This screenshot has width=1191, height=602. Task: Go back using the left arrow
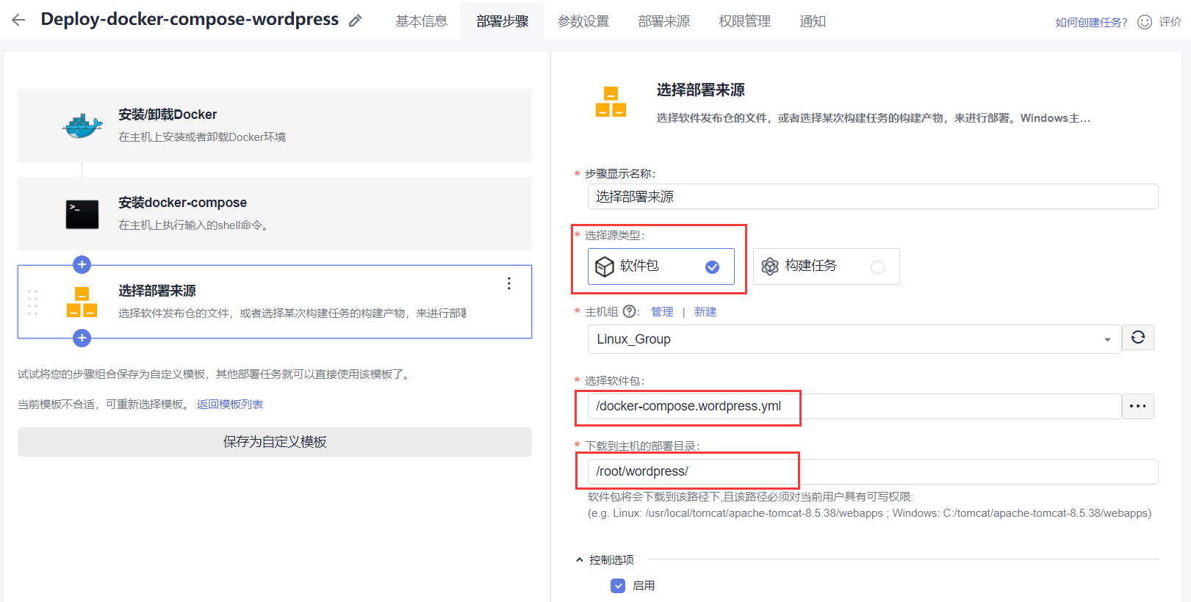(18, 20)
